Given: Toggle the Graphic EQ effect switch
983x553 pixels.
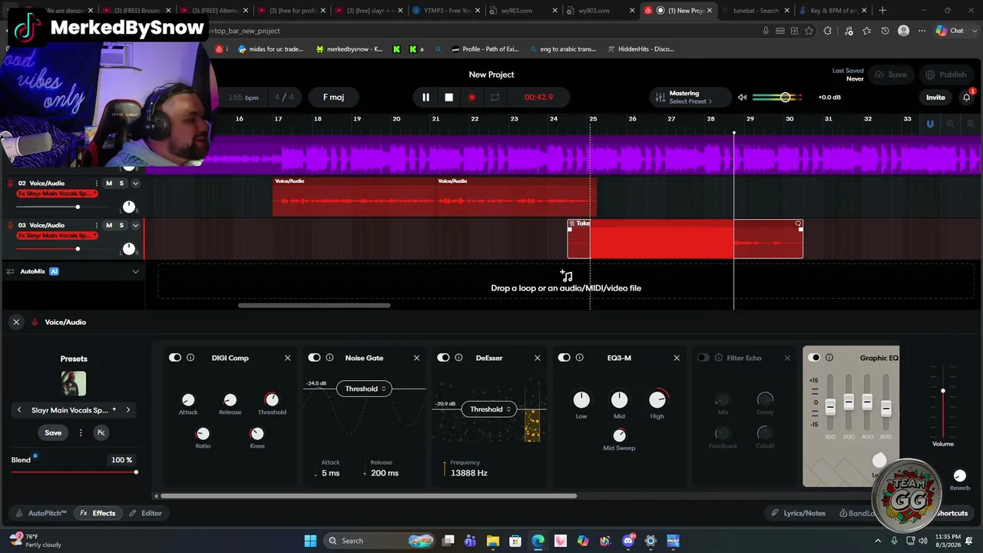Looking at the screenshot, I should point(814,358).
